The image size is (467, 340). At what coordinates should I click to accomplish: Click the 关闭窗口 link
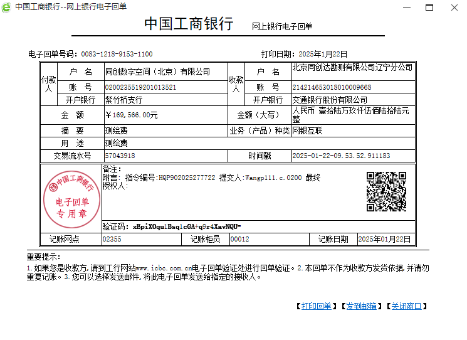tap(406, 306)
